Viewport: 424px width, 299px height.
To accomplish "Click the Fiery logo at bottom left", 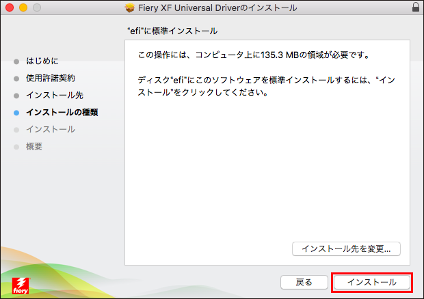I will click(21, 286).
